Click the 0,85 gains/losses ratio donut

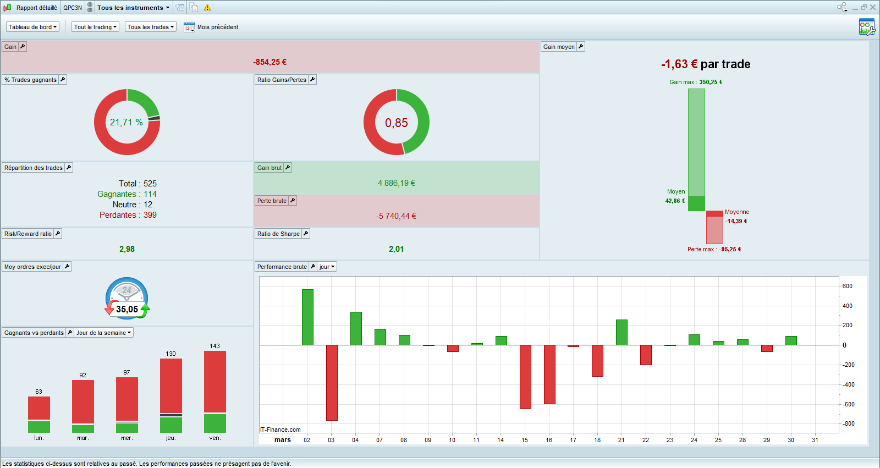tap(397, 122)
